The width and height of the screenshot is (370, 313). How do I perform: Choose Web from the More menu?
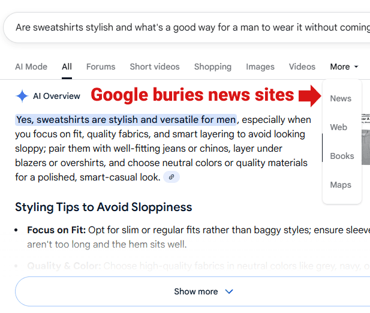point(338,127)
